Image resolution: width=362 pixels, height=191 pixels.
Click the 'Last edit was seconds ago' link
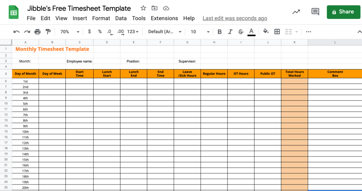(x=235, y=18)
